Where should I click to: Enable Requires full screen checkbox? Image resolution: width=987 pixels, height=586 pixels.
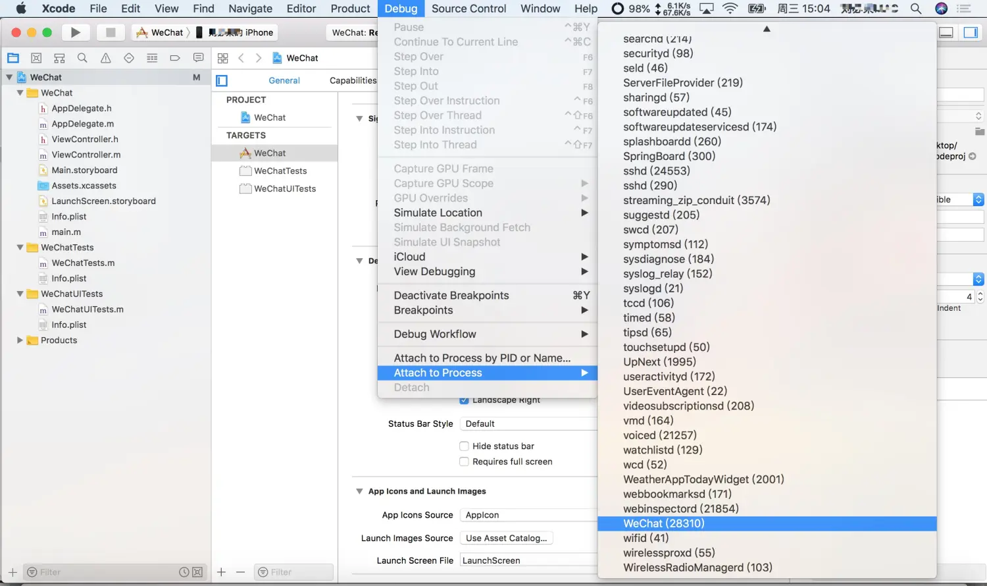tap(464, 462)
